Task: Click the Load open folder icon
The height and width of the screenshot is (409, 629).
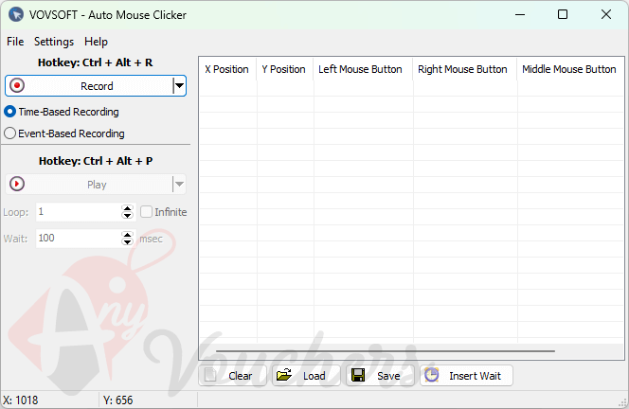Action: [284, 375]
